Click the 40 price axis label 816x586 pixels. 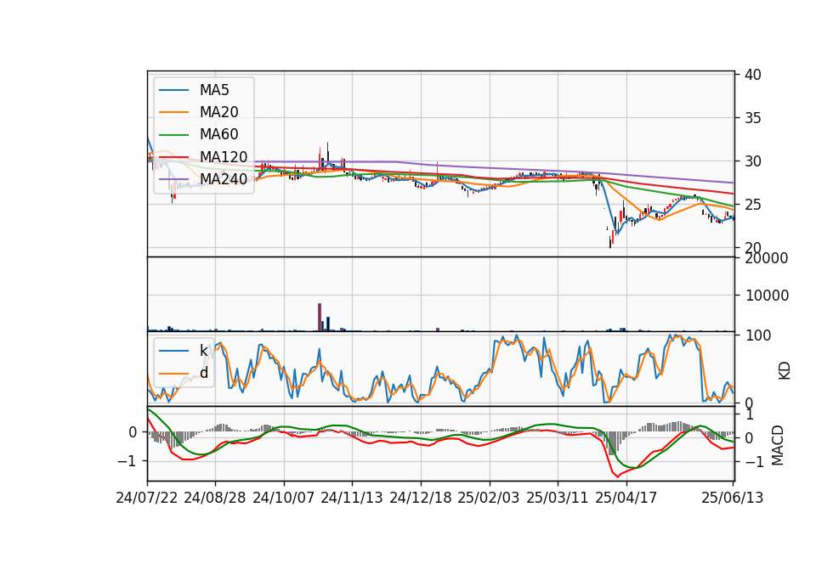click(752, 75)
